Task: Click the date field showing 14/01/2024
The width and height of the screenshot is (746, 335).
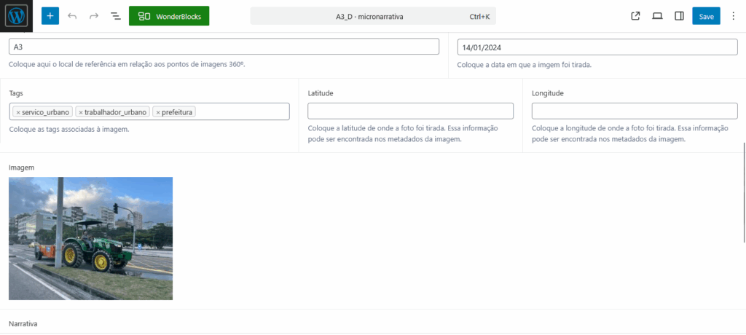Action: click(x=597, y=47)
